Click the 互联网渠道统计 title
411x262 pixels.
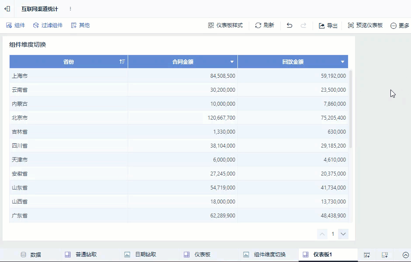coord(40,9)
